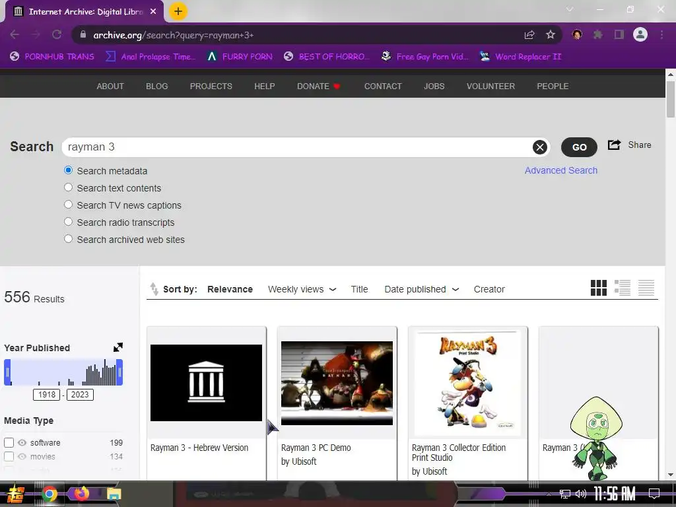Click right handle of year range slider

[119, 372]
